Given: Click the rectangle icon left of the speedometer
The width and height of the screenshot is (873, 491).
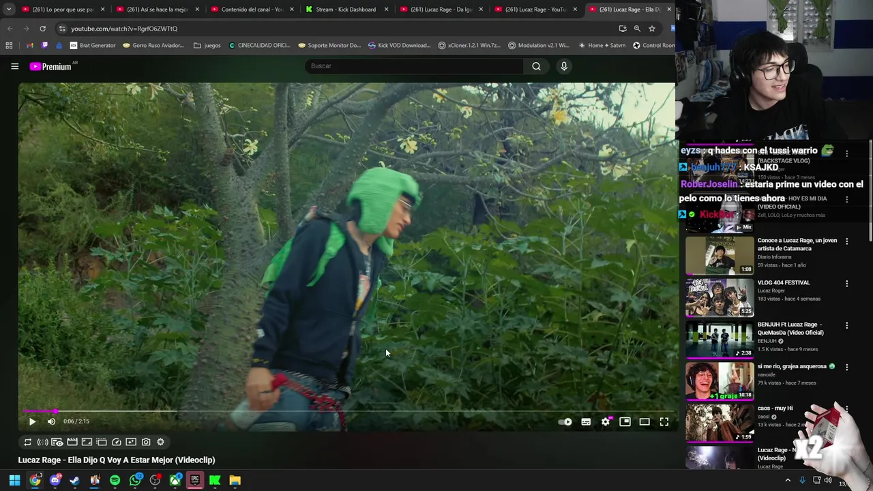Looking at the screenshot, I should coord(102,442).
